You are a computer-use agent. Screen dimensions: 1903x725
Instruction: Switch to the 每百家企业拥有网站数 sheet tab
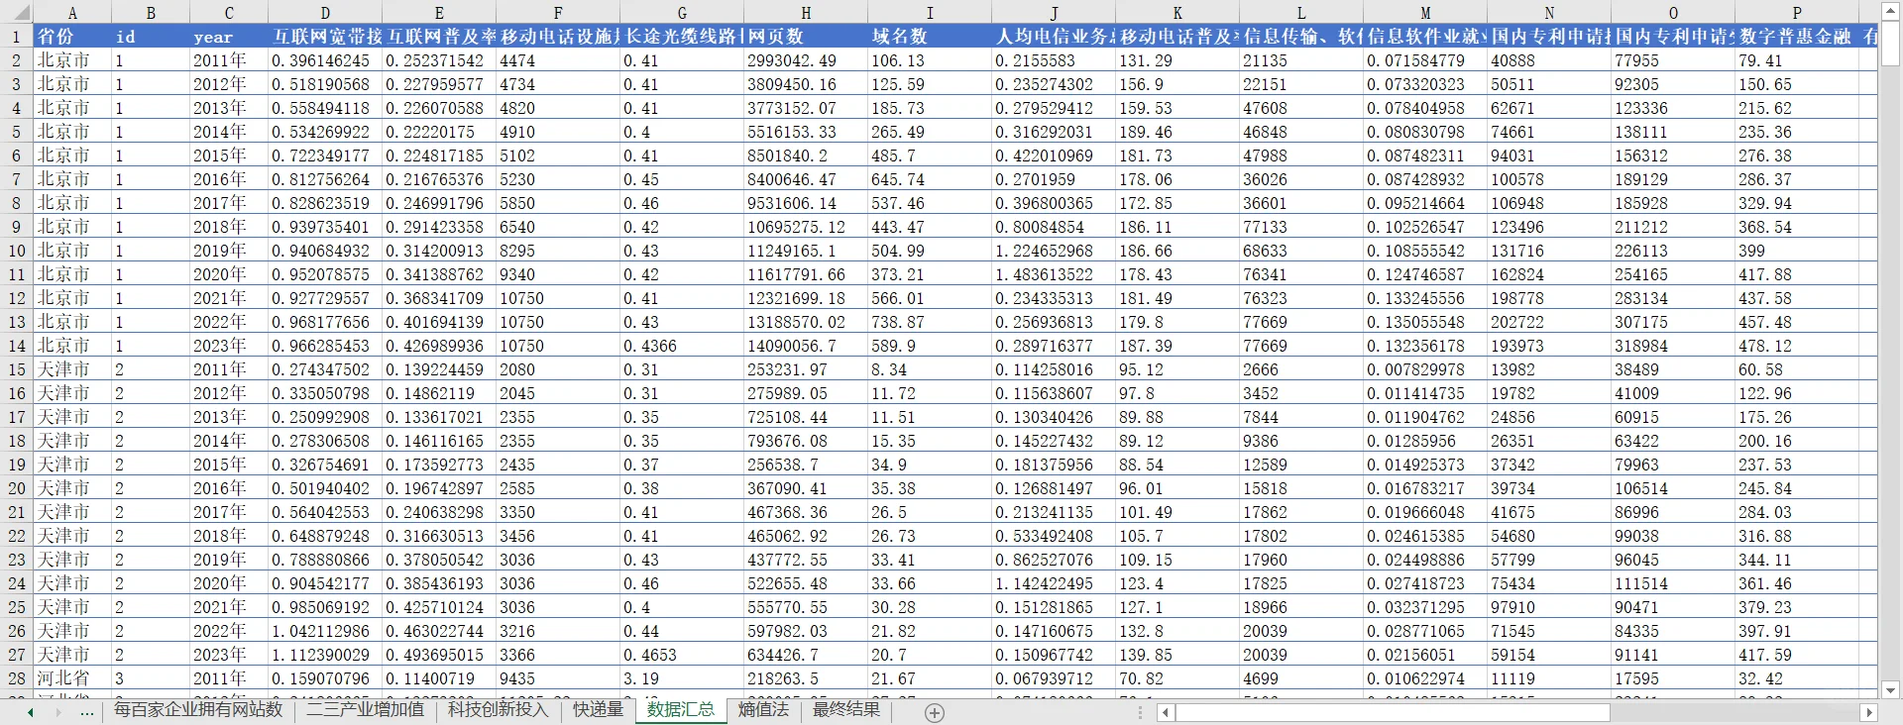[x=198, y=710]
